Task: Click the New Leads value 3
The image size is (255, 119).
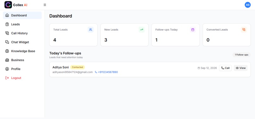Action: [106, 40]
